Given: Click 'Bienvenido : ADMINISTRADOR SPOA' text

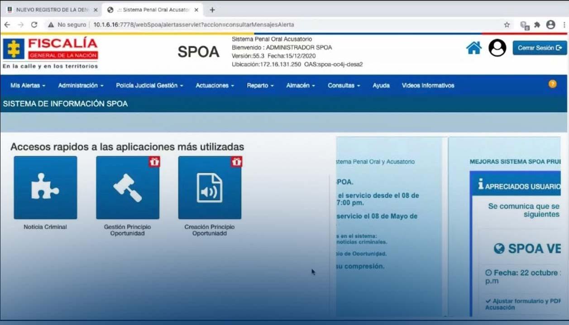Looking at the screenshot, I should 282,48.
